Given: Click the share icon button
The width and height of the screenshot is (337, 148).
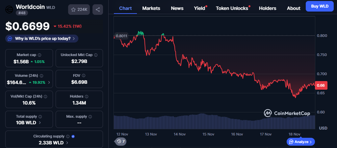Looking at the screenshot, I should tap(98, 10).
